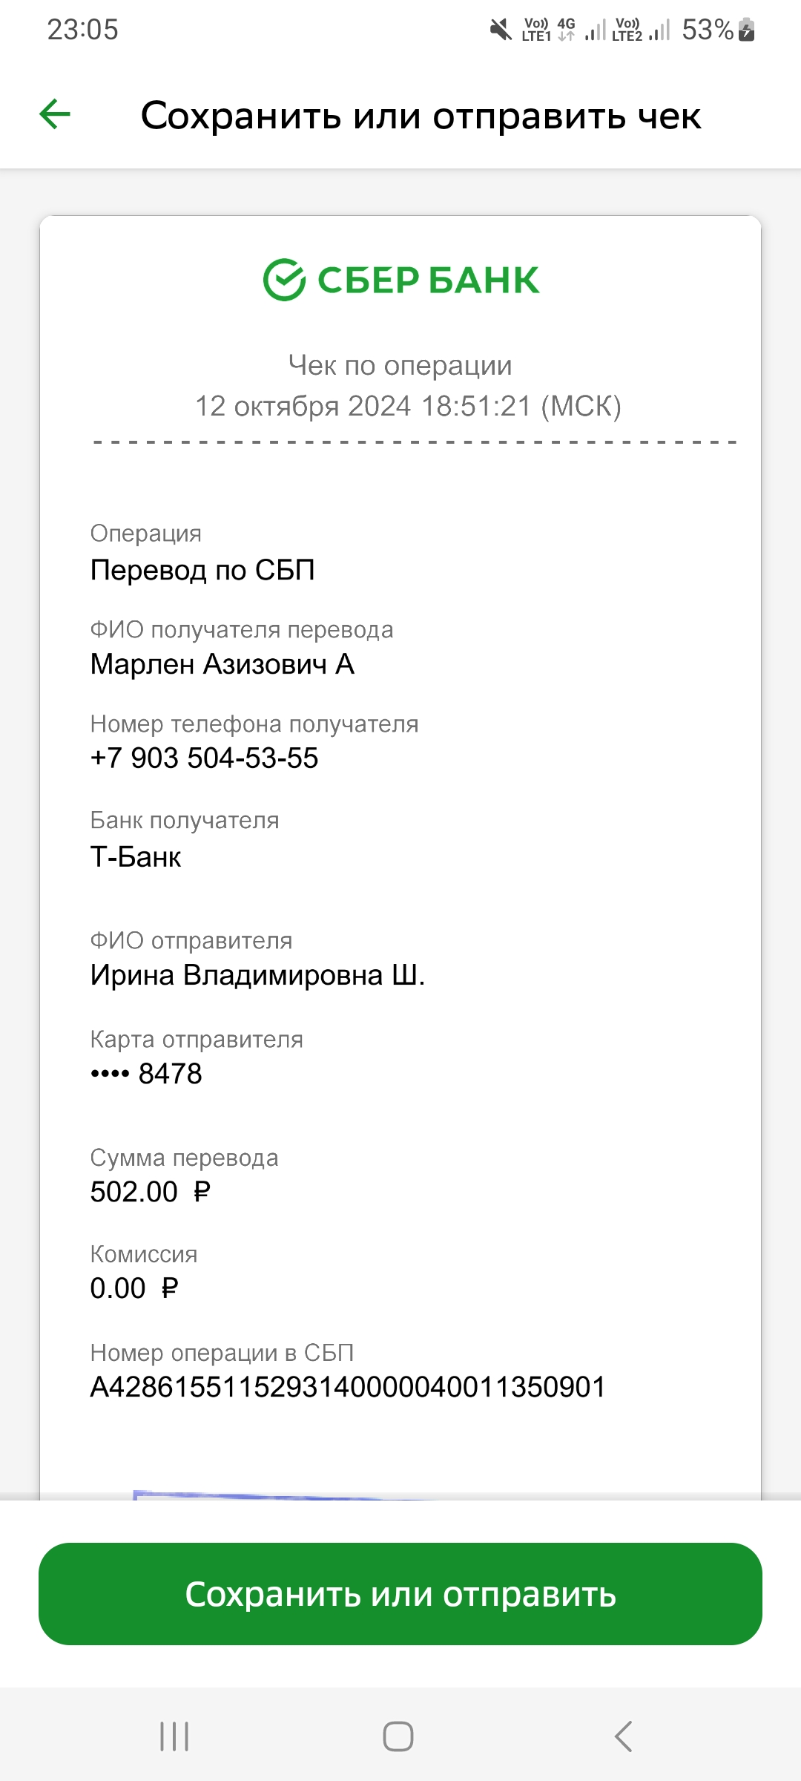Image resolution: width=801 pixels, height=1781 pixels.
Task: Tap the clock showing 23:05
Action: coord(83,30)
